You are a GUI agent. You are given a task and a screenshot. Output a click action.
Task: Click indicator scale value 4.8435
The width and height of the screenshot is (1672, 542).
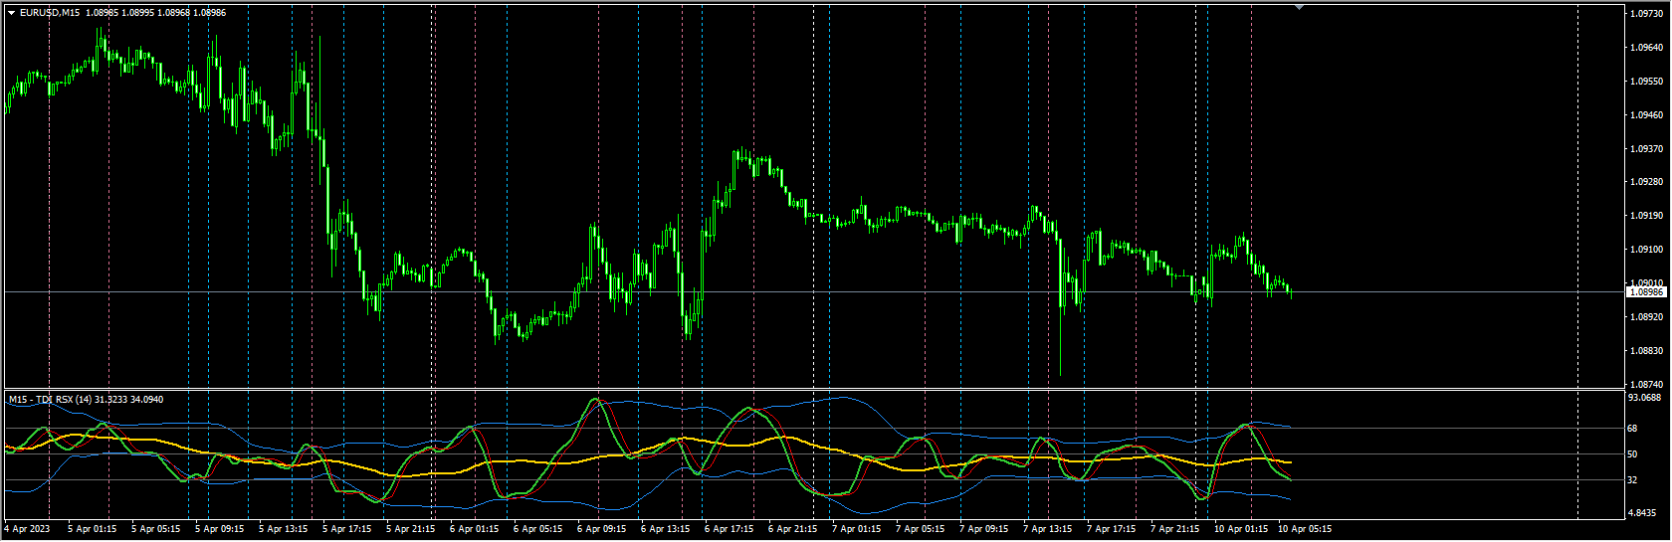(x=1642, y=513)
